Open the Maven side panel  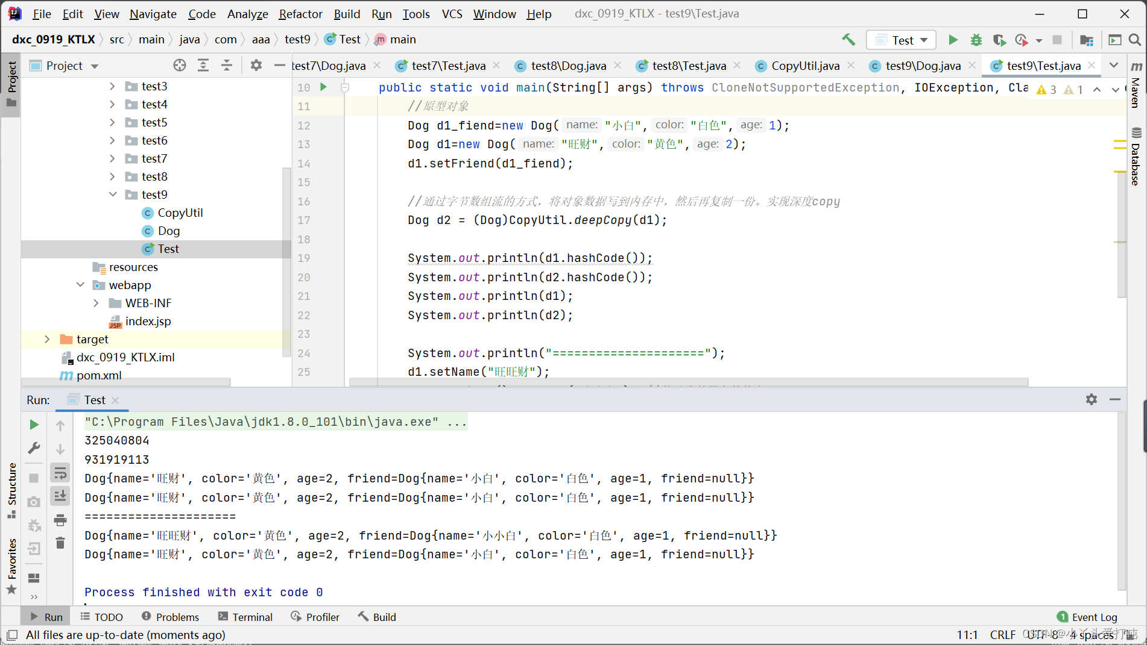(1136, 86)
